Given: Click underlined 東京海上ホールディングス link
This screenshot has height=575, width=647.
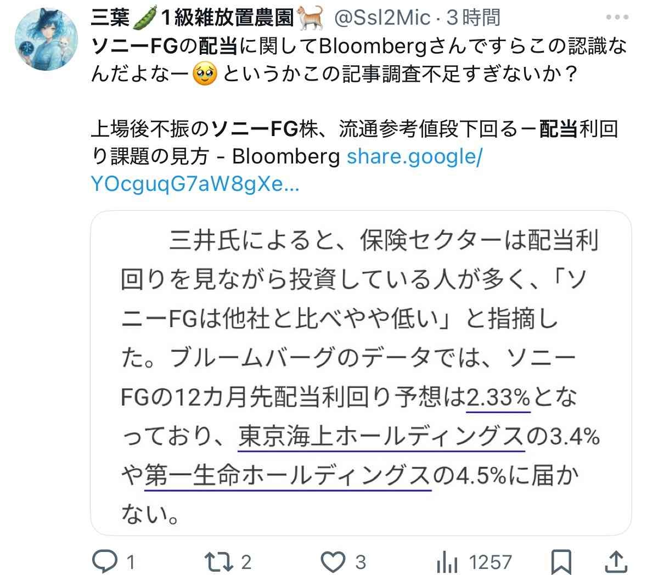Looking at the screenshot, I should point(381,436).
